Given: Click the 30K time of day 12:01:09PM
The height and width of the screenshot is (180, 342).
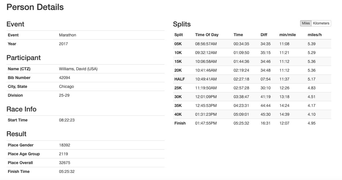Looking at the screenshot, I should click(x=206, y=97).
